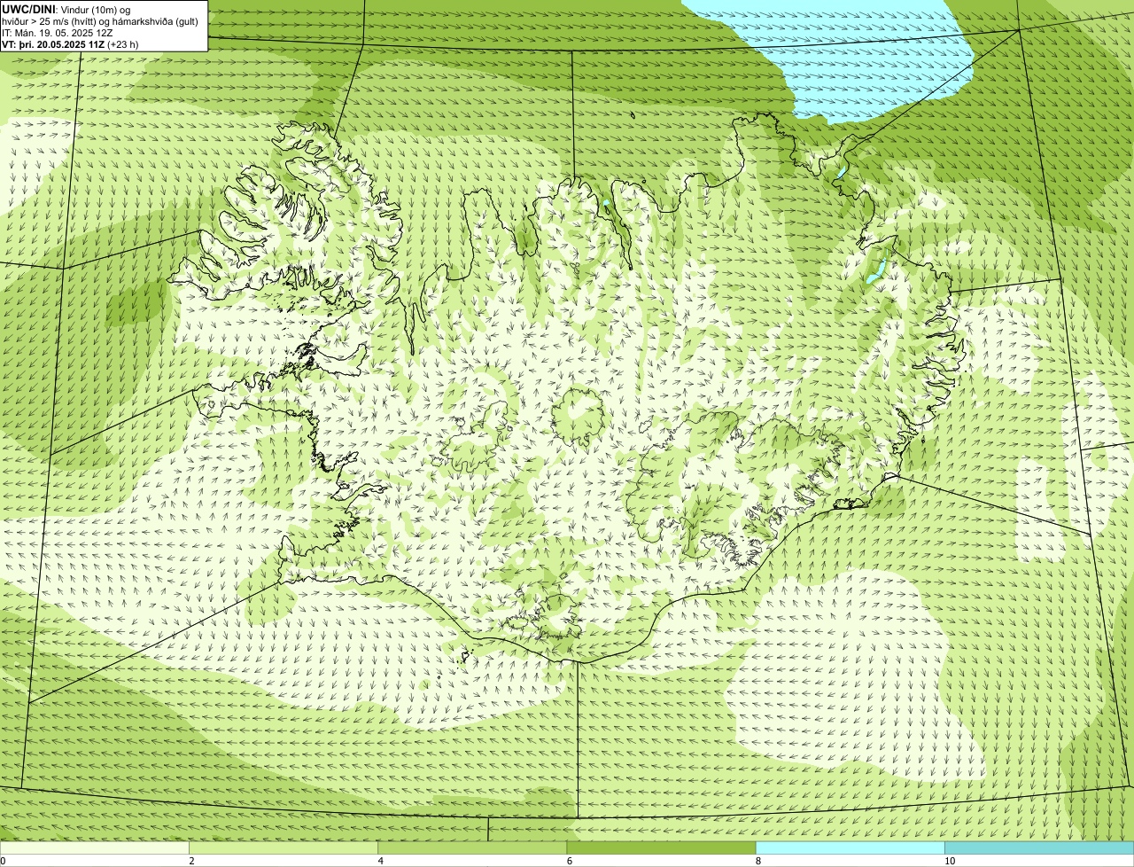Click the 4–6 m/s green scale segment
The image size is (1134, 867).
click(x=472, y=848)
